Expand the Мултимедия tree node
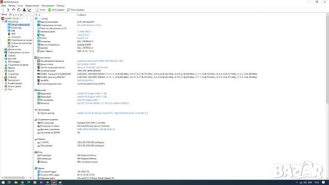The width and height of the screenshot is (329, 185). [x=2, y=62]
